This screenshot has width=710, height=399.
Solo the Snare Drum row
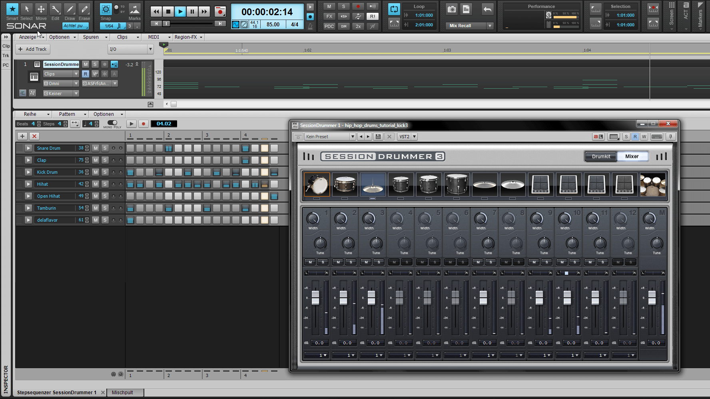105,148
